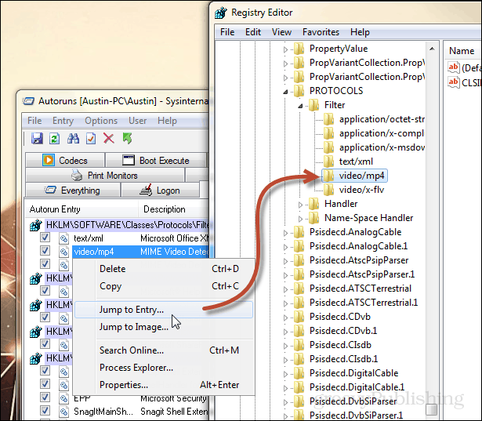Collapse the Filter registry key

coord(300,106)
